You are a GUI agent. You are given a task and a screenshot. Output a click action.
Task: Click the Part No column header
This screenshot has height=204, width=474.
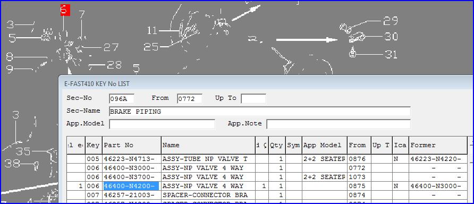[131, 146]
